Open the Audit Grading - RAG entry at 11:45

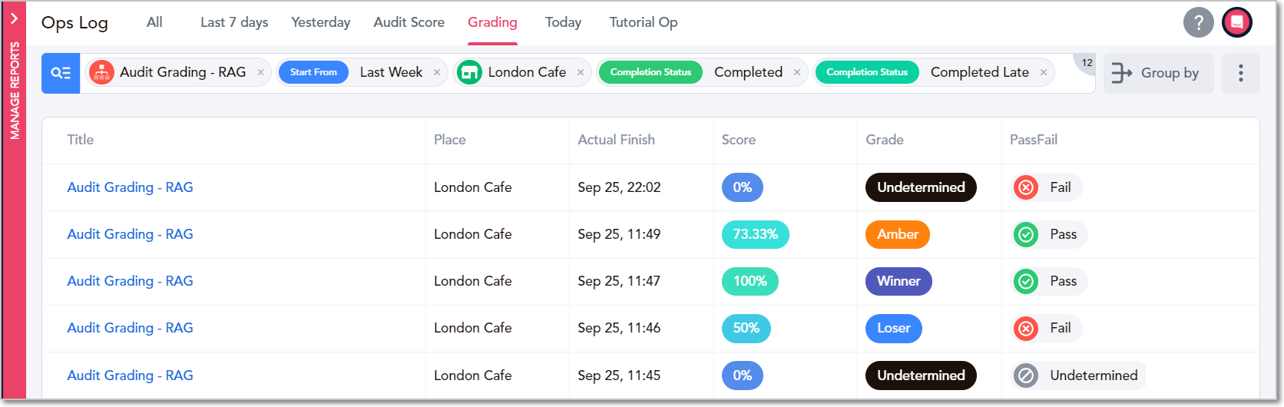click(x=130, y=376)
